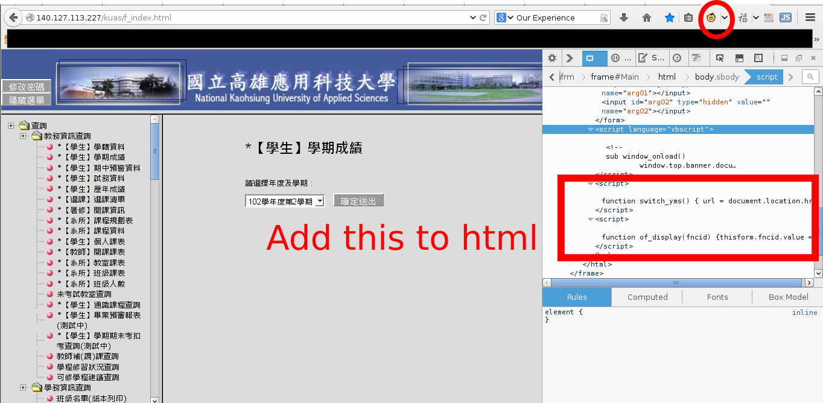
Task: Click the inline source link
Action: pos(805,313)
